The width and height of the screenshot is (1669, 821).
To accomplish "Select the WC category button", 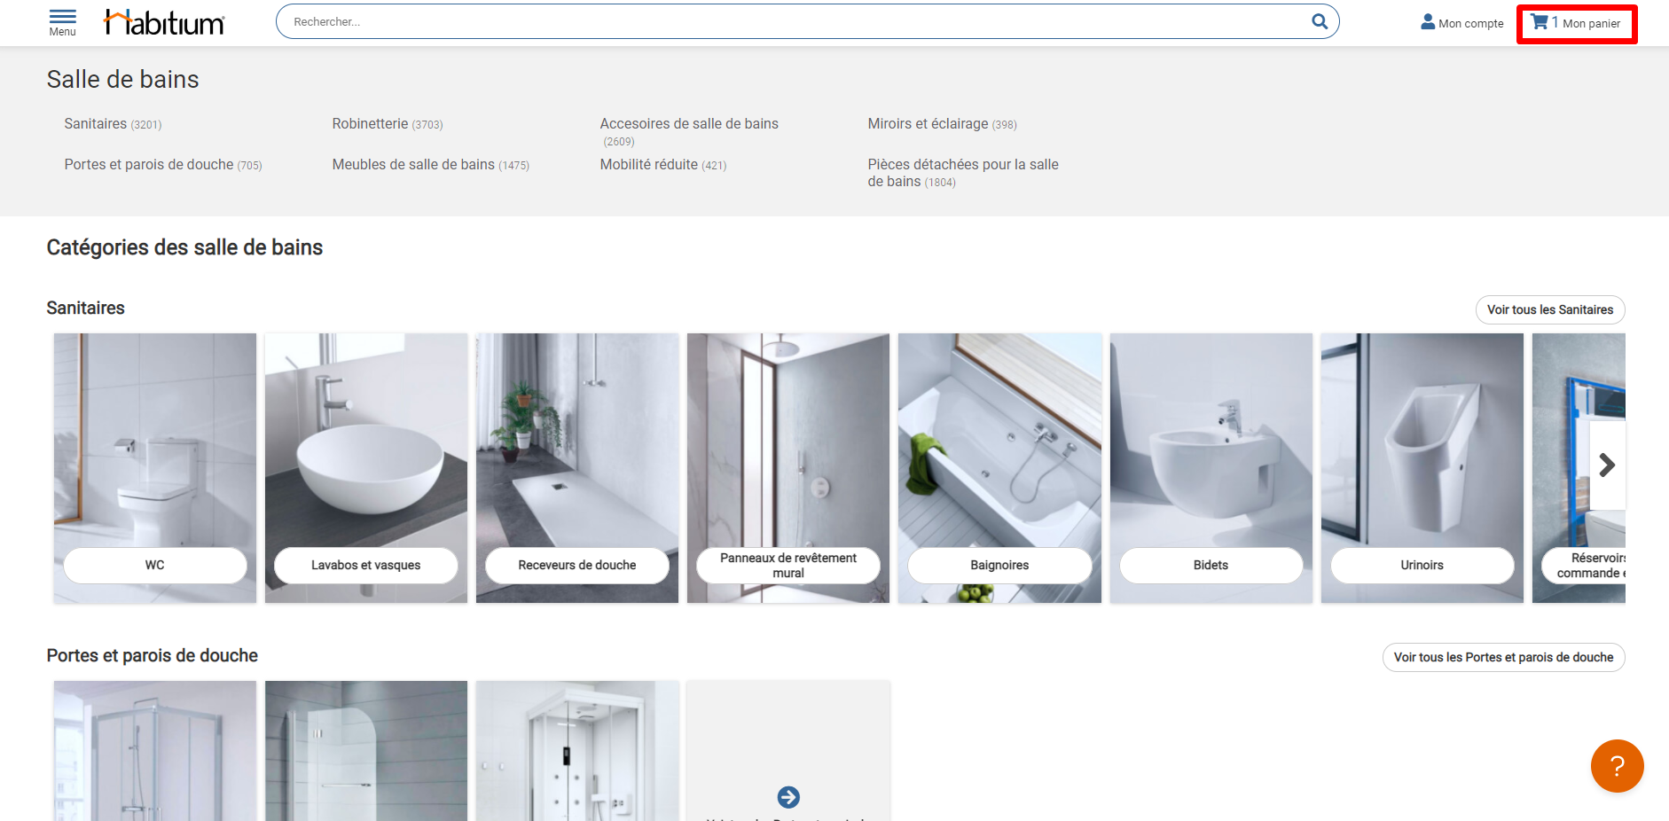I will (155, 565).
